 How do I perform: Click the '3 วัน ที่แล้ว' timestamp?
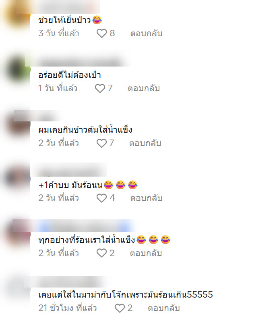[59, 33]
